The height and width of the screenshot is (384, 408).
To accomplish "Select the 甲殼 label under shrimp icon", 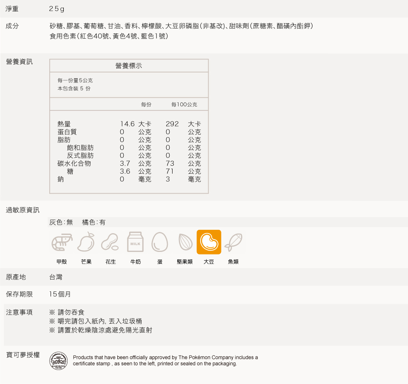I will point(62,262).
